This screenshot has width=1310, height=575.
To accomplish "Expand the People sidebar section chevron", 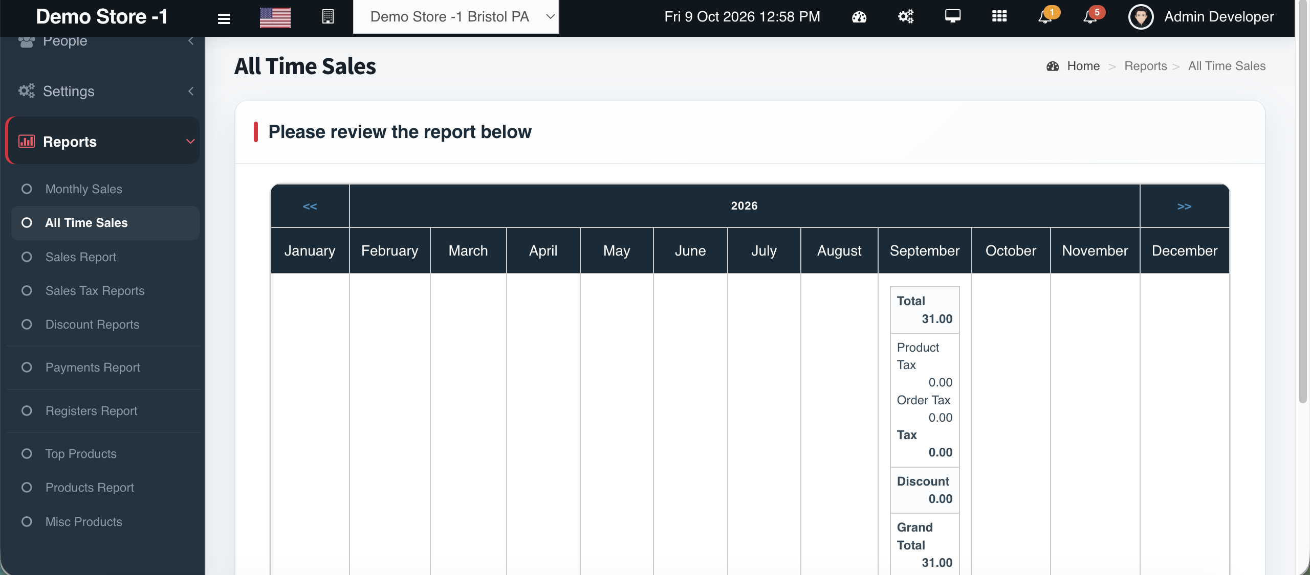I will coord(191,40).
